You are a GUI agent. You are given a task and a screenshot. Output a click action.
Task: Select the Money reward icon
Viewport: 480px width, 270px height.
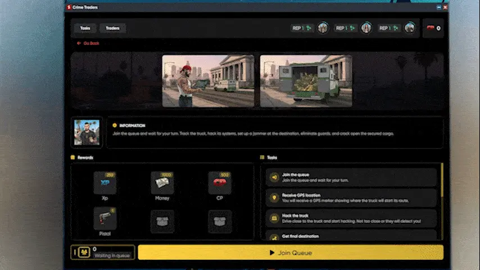[x=162, y=183]
